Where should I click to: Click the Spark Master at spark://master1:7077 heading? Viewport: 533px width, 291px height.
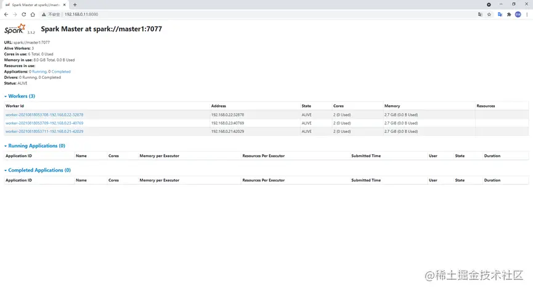pos(101,29)
